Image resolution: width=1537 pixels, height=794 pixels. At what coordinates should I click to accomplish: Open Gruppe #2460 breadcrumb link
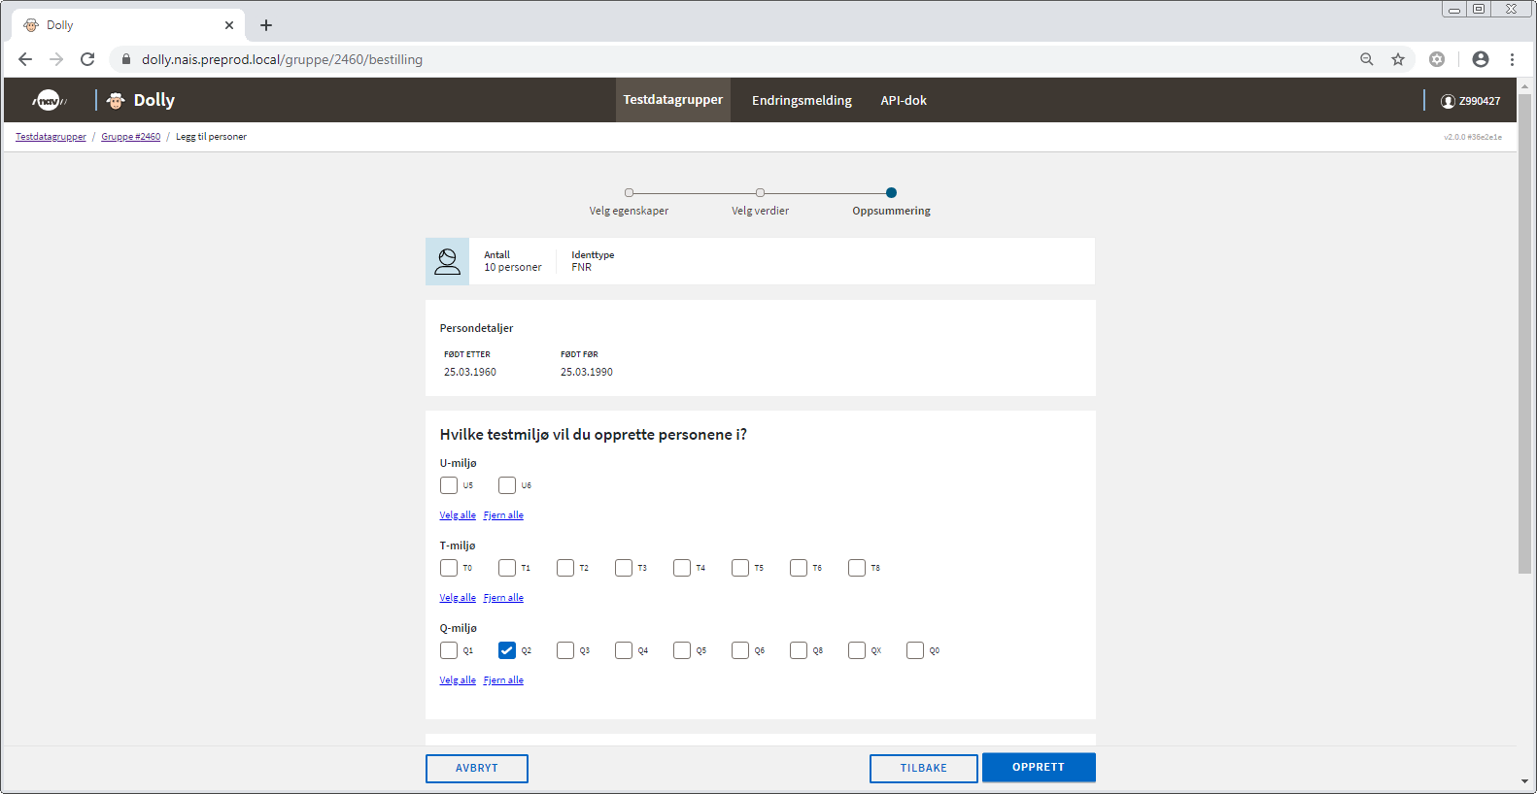point(131,137)
